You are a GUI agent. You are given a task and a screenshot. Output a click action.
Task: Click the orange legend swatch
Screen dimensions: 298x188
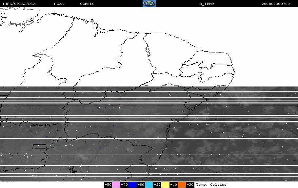[182, 185]
